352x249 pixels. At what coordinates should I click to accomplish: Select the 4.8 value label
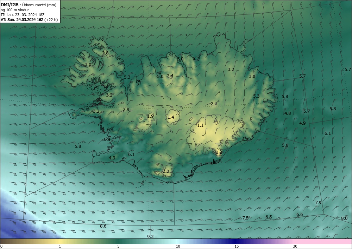[288, 113]
